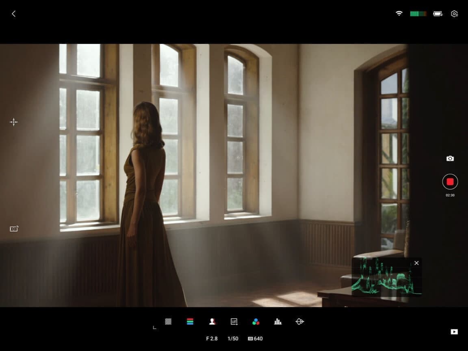The image size is (468, 351).
Task: Expand the toolbar corner handle
Action: pos(154,327)
